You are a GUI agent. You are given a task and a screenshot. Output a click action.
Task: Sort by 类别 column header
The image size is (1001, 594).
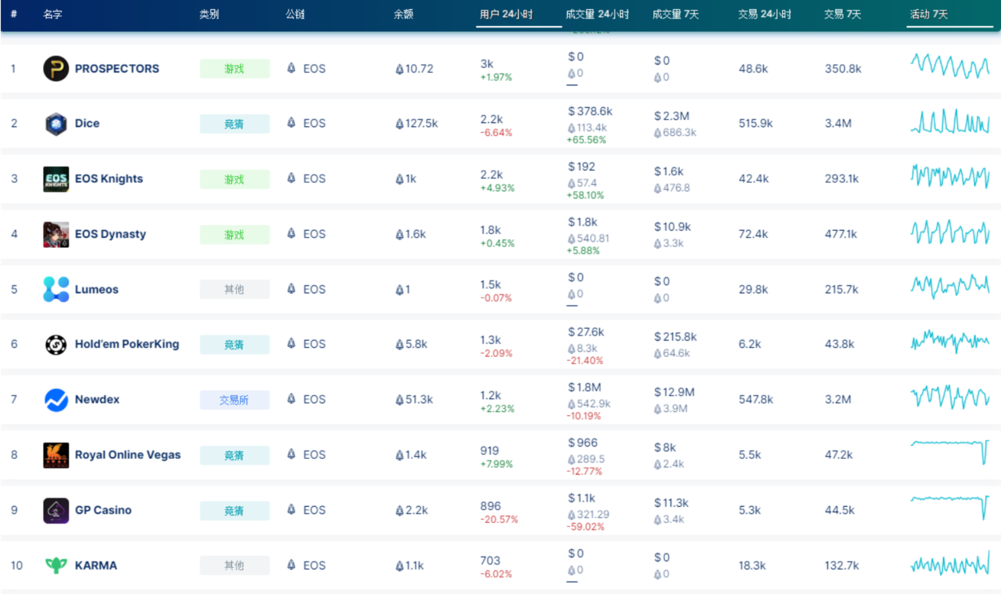coord(209,15)
